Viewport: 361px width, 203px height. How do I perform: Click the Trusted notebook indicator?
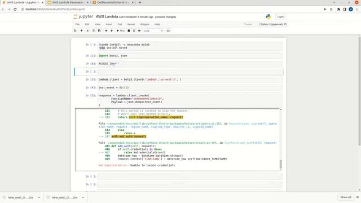[248, 24]
